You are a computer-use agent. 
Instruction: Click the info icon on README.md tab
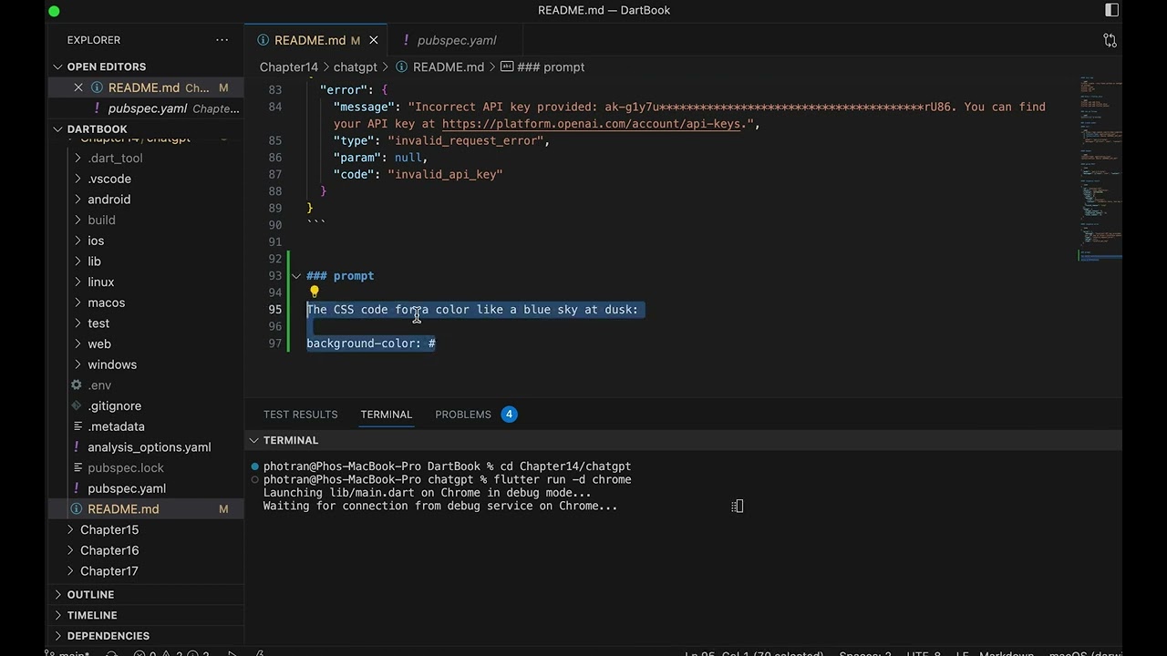263,40
